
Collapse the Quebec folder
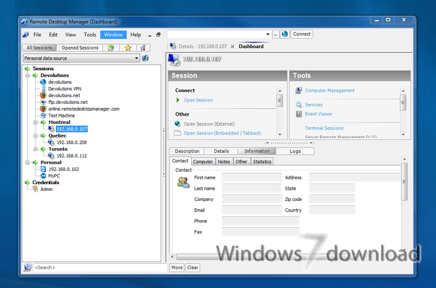(x=36, y=136)
